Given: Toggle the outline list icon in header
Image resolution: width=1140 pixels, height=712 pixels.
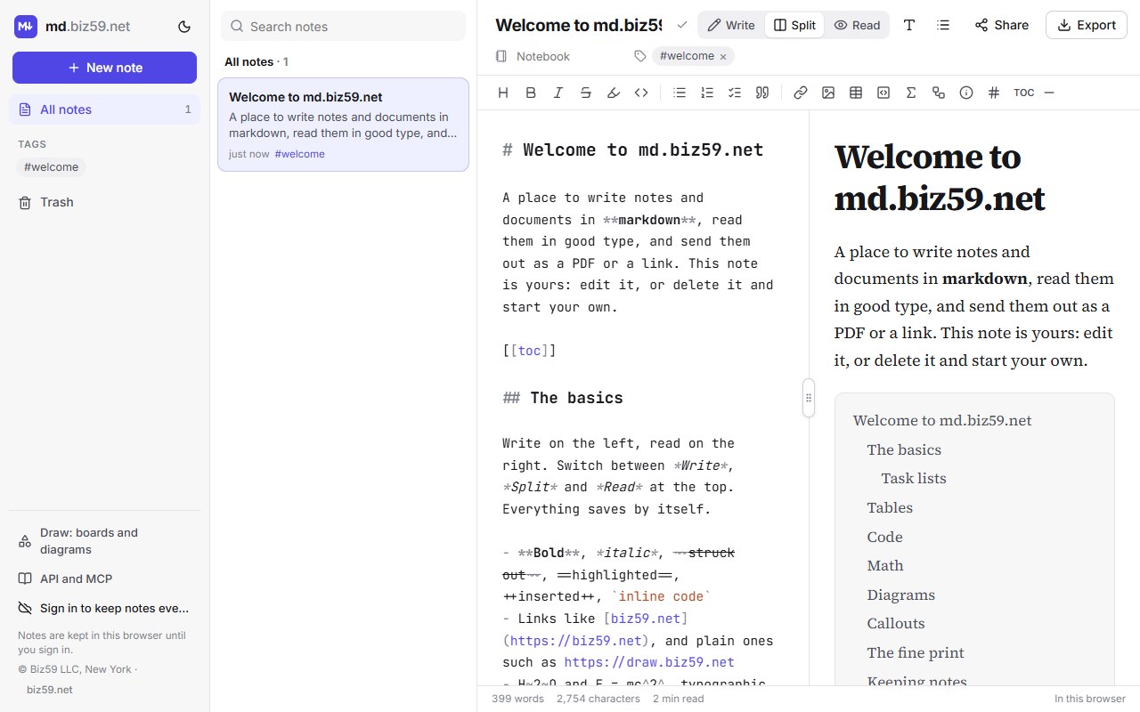Looking at the screenshot, I should pos(943,25).
